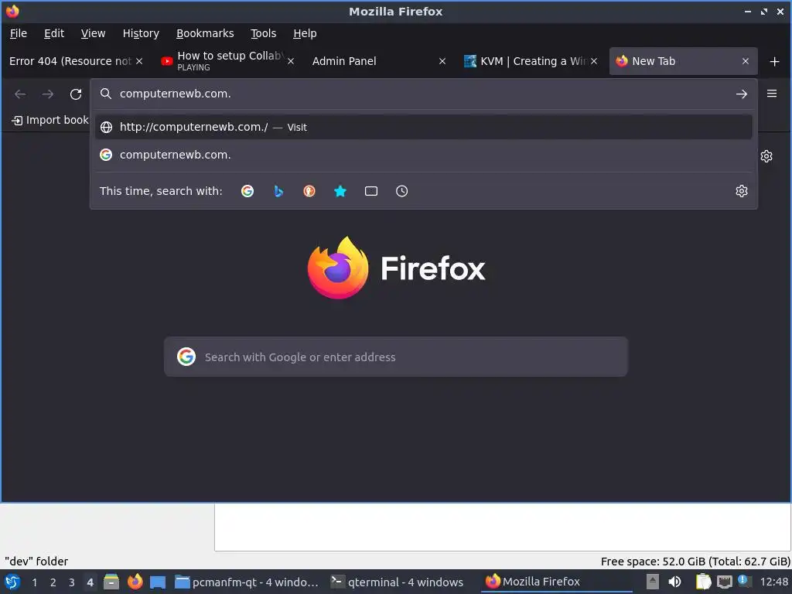Click the Firefox logo on new tab page
The height and width of the screenshot is (594, 792).
coord(396,268)
